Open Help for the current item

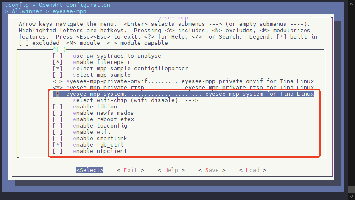click(x=171, y=170)
